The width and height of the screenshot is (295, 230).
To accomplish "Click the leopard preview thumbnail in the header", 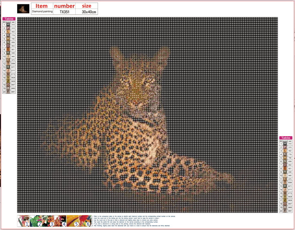I will (x=24, y=9).
